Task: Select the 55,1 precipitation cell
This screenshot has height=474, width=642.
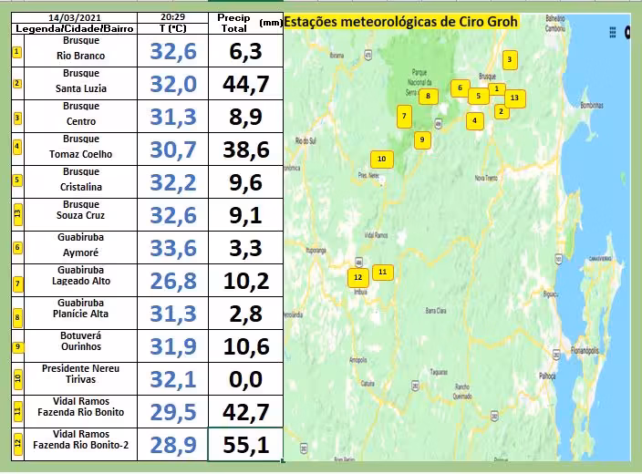Action: coord(244,445)
